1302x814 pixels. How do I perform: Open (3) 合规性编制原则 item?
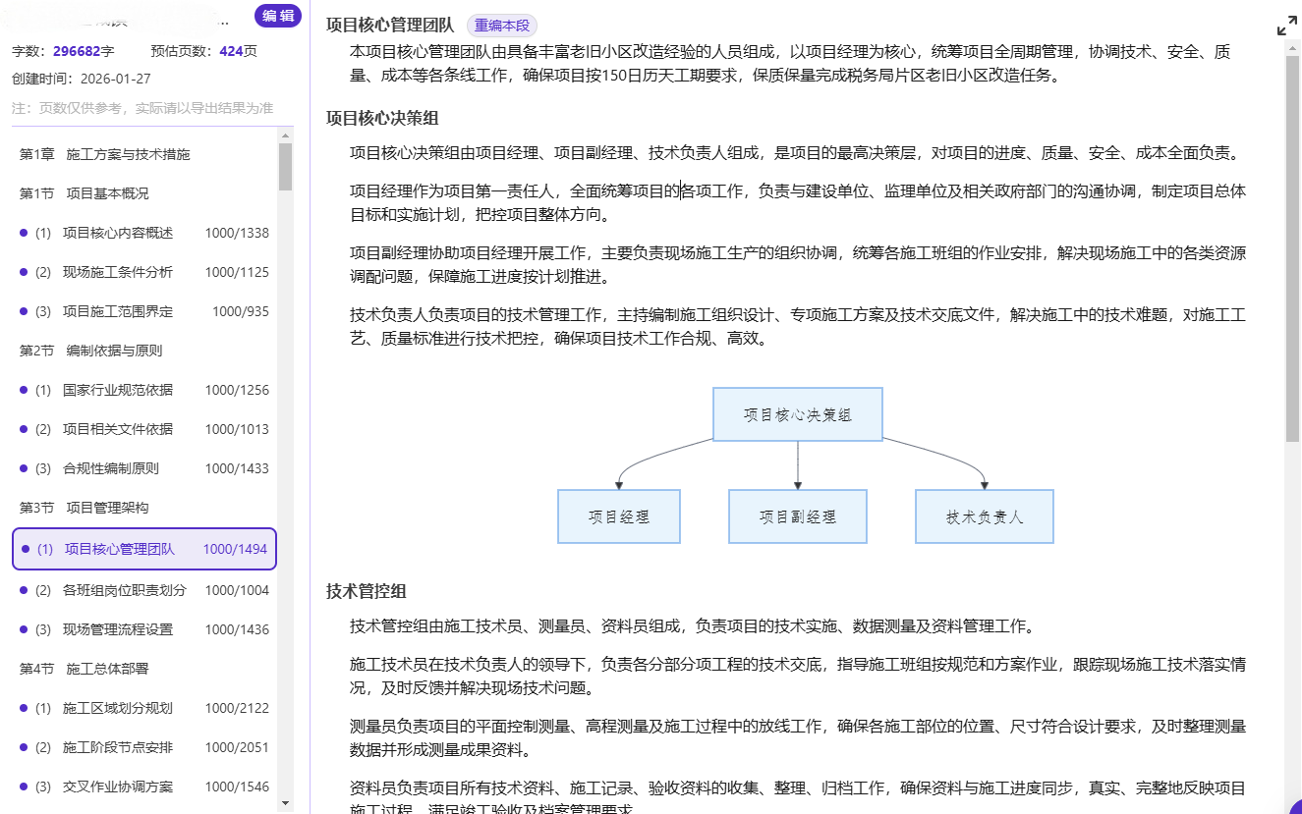coord(143,468)
